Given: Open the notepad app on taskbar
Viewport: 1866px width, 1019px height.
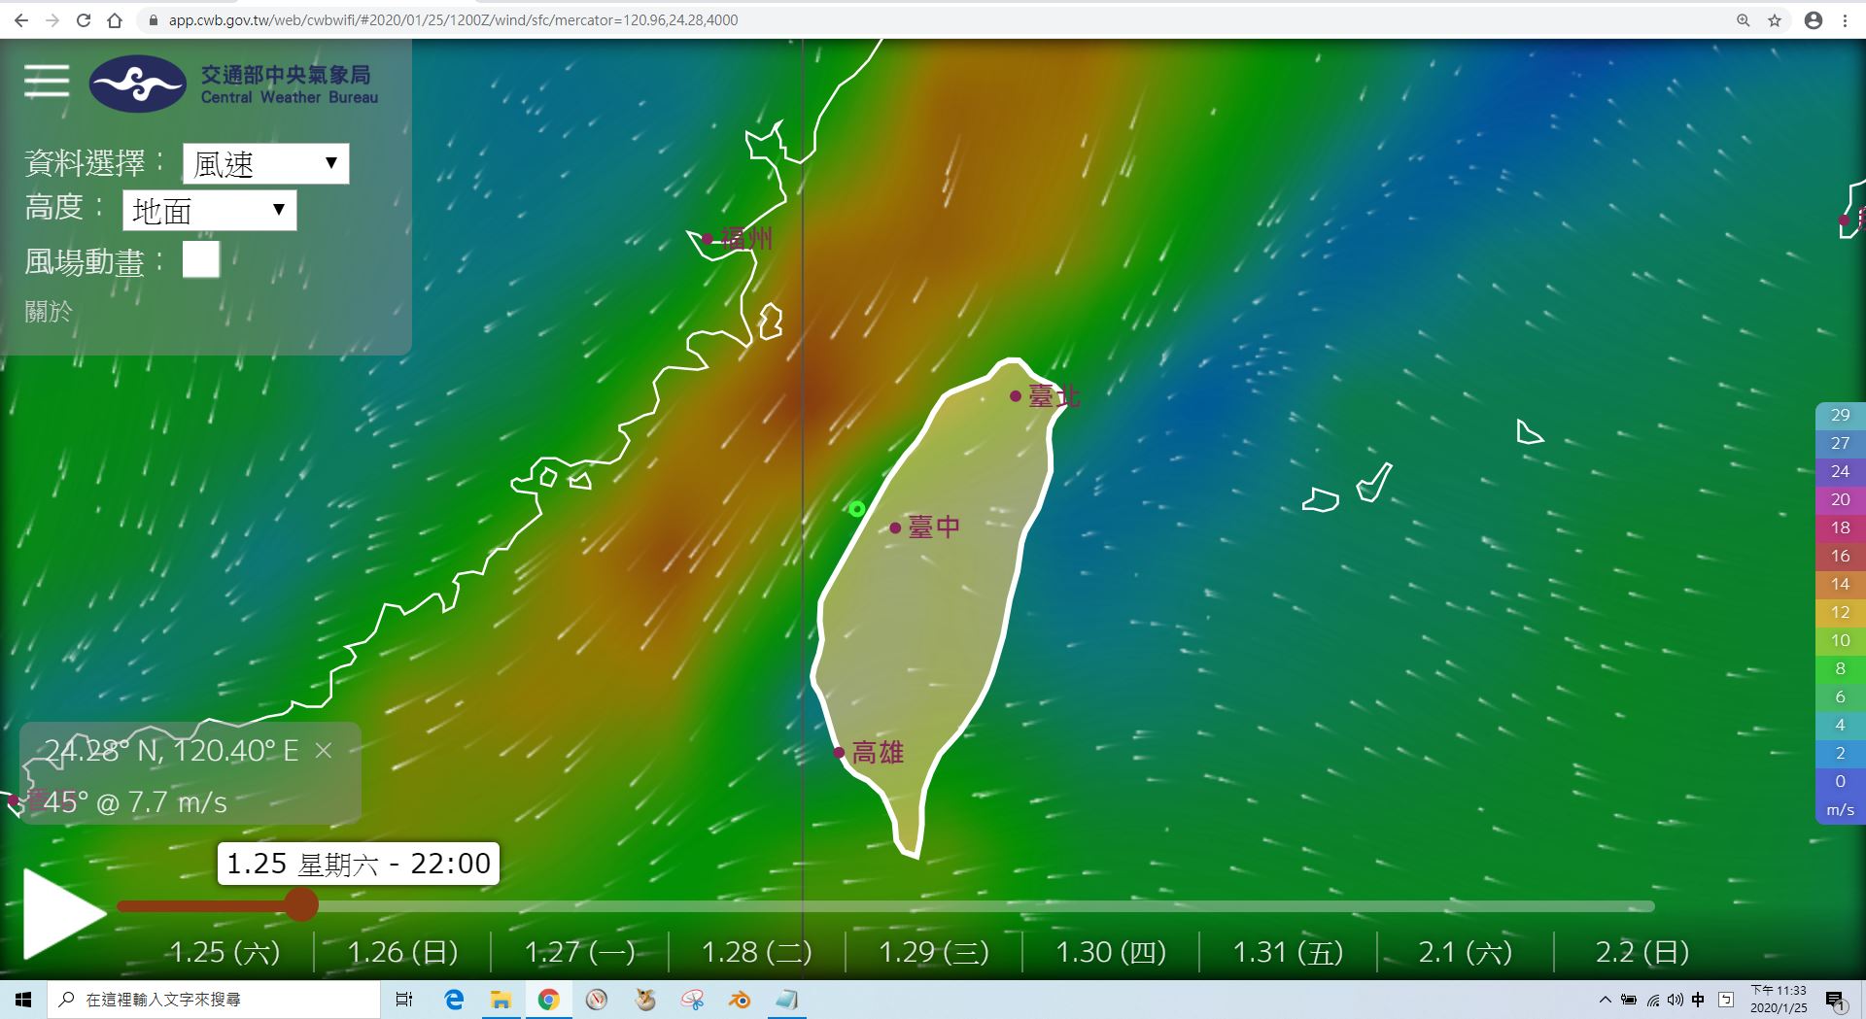Looking at the screenshot, I should (x=786, y=1000).
